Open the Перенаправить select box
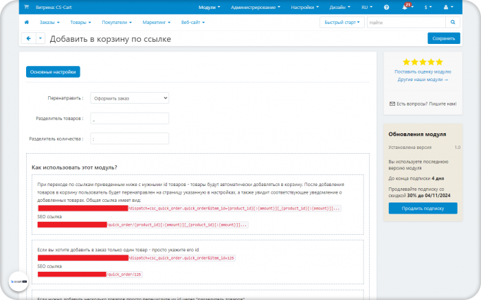This screenshot has height=300, width=481. pyautogui.click(x=129, y=98)
